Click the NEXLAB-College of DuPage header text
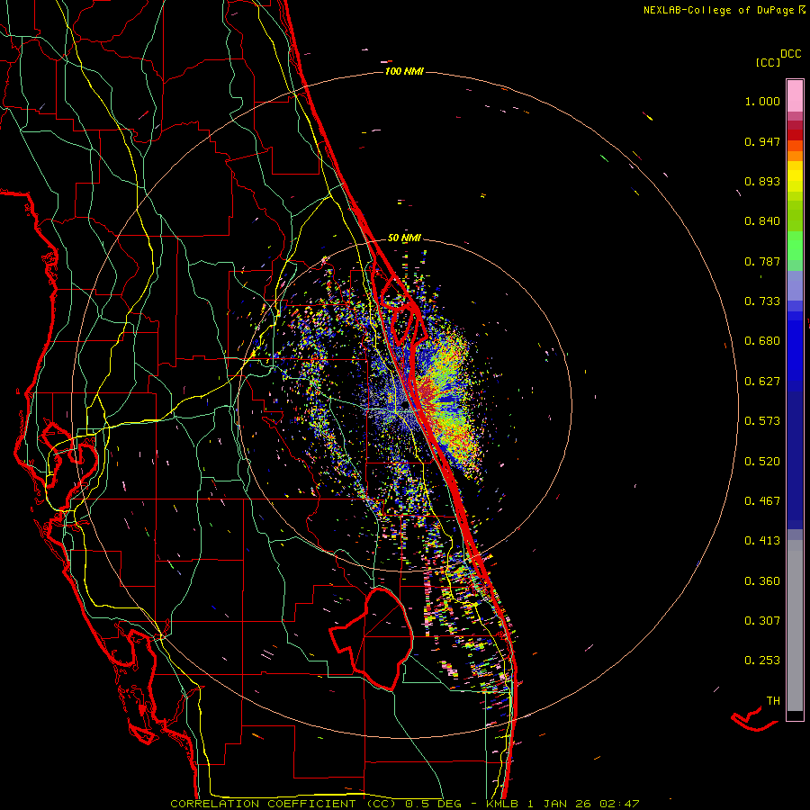This screenshot has height=810, width=810. pyautogui.click(x=718, y=10)
